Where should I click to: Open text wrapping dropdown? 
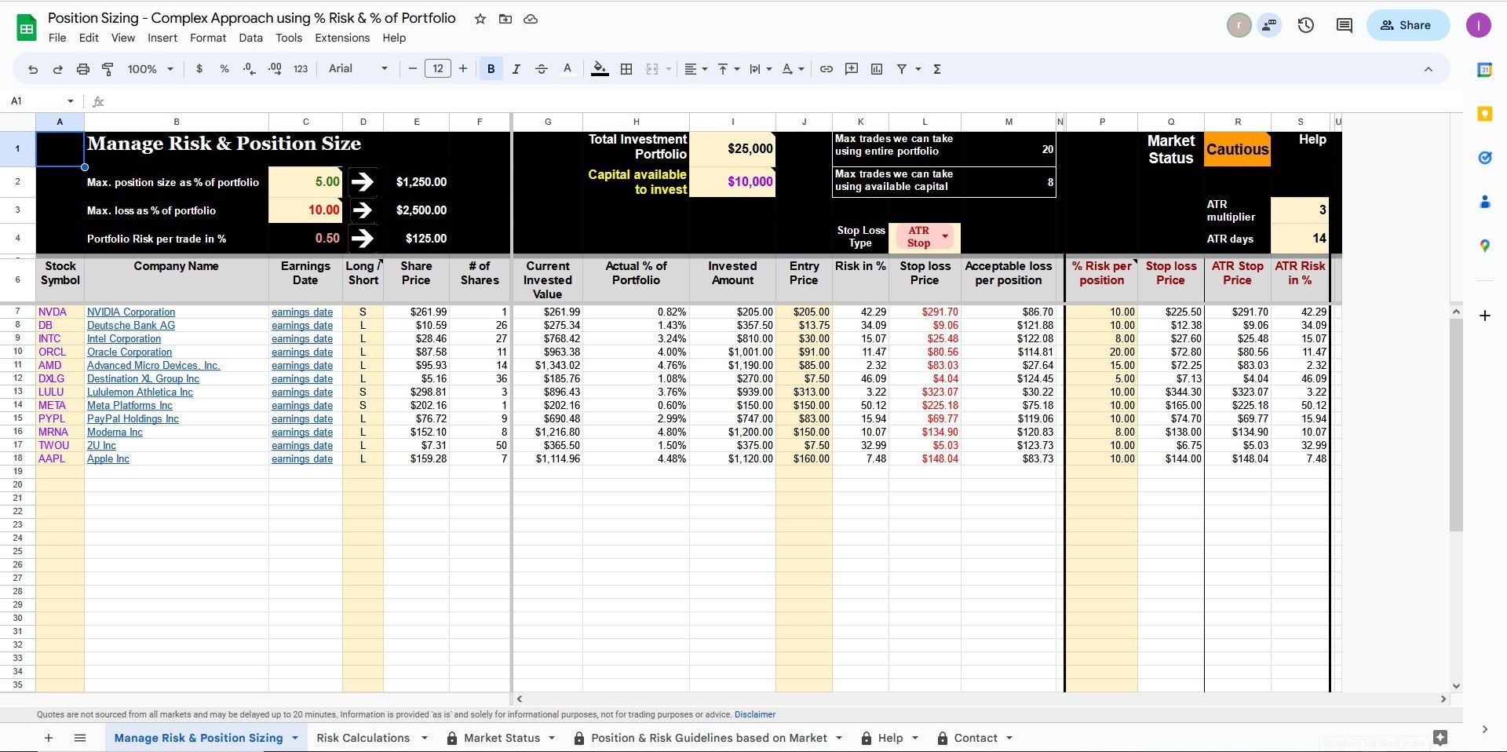point(761,69)
